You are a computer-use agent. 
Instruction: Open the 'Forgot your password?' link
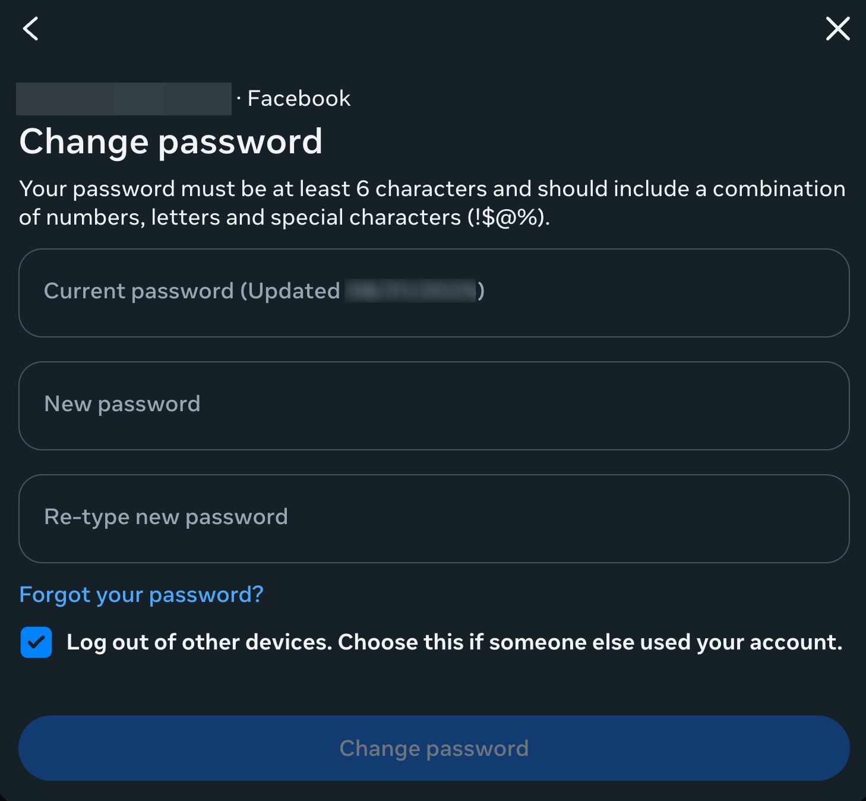click(141, 594)
